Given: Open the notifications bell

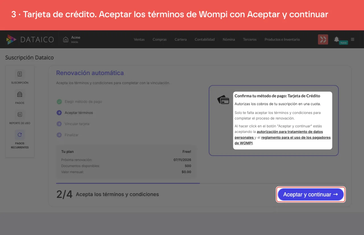Looking at the screenshot, I should pyautogui.click(x=336, y=39).
